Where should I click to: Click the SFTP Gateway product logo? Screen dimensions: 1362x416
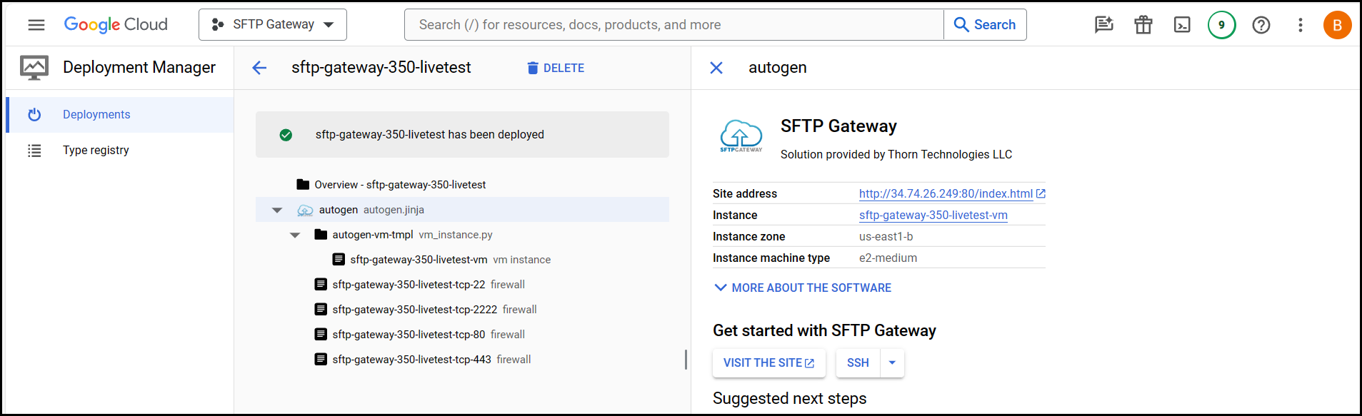pos(741,136)
